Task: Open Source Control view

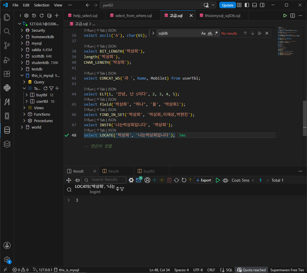Action: [7, 45]
